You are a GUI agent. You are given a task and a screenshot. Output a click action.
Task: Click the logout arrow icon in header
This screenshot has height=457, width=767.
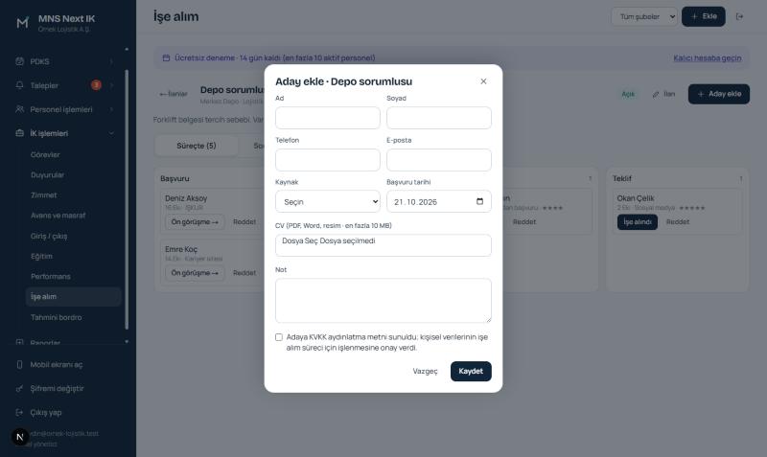coord(739,16)
